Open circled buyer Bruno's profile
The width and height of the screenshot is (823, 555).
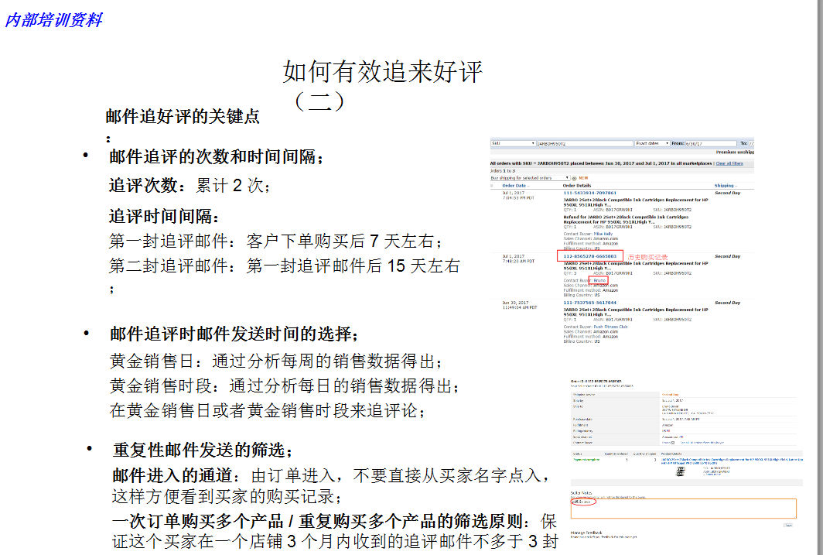599,280
